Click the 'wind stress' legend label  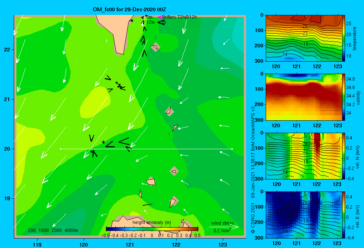click(x=223, y=223)
